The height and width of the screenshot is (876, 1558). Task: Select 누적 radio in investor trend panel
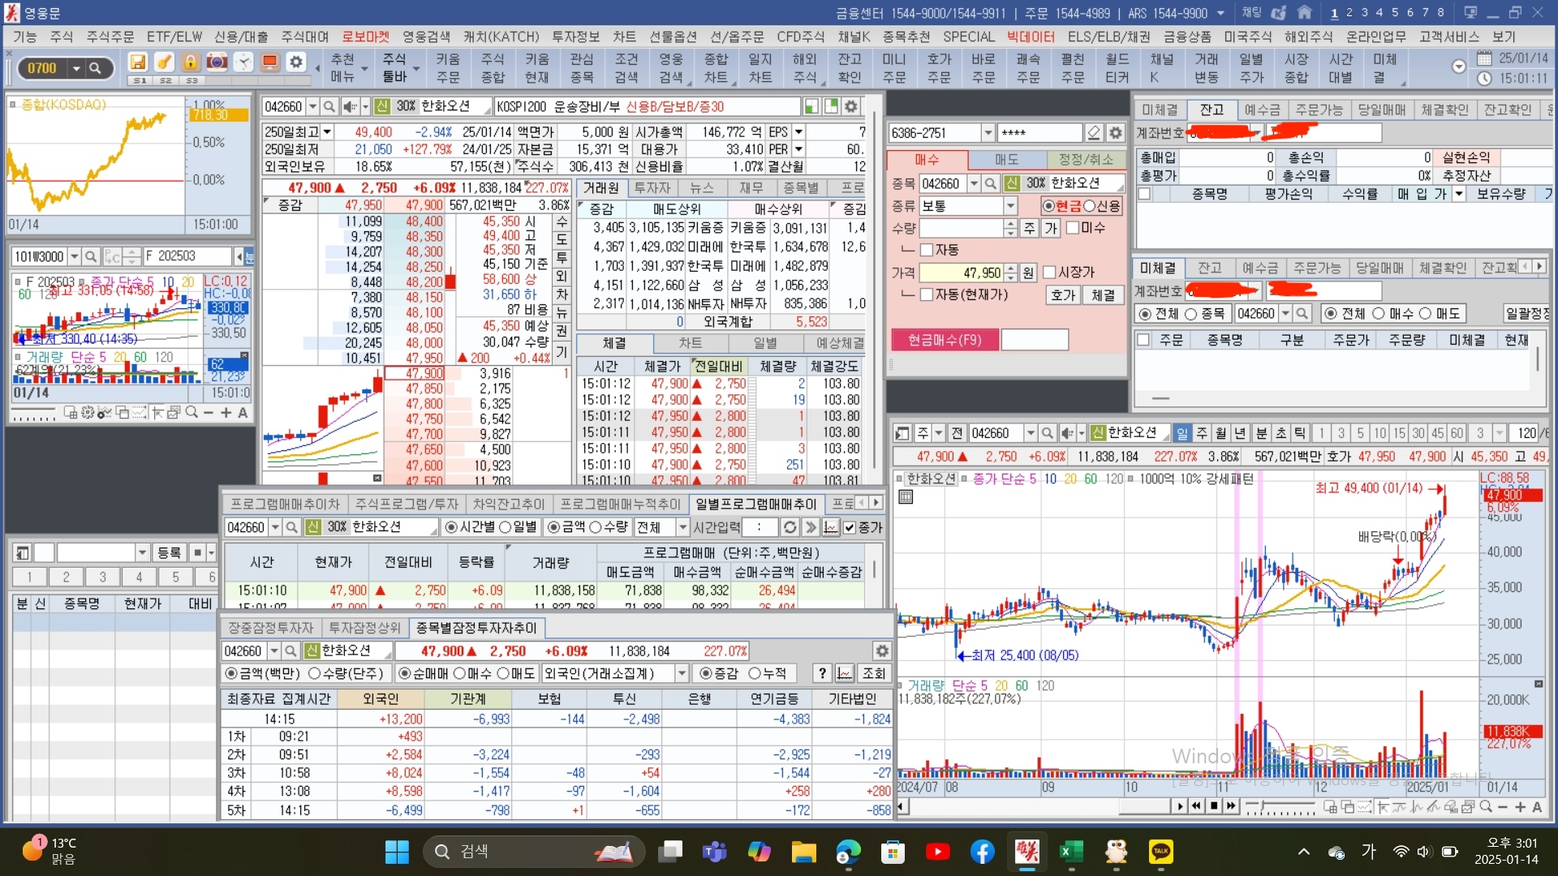pyautogui.click(x=755, y=673)
